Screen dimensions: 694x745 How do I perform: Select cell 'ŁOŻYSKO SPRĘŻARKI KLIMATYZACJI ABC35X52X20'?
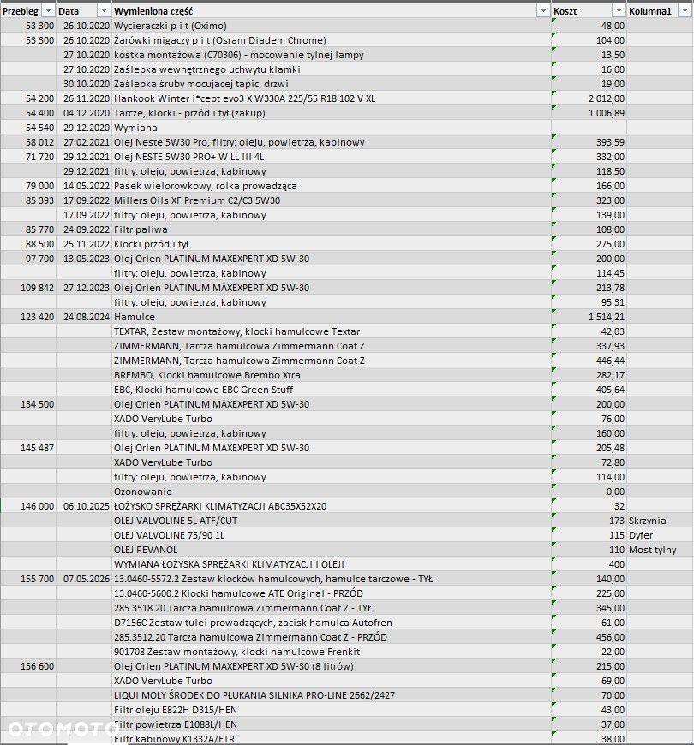pos(332,506)
